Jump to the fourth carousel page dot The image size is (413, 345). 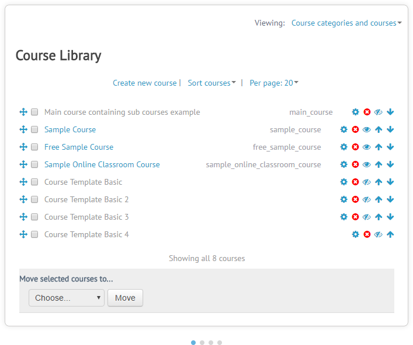coord(220,343)
